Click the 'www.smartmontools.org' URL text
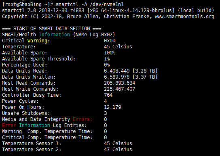Image resolution: width=220 pixels, height=156 pixels. coord(184,17)
